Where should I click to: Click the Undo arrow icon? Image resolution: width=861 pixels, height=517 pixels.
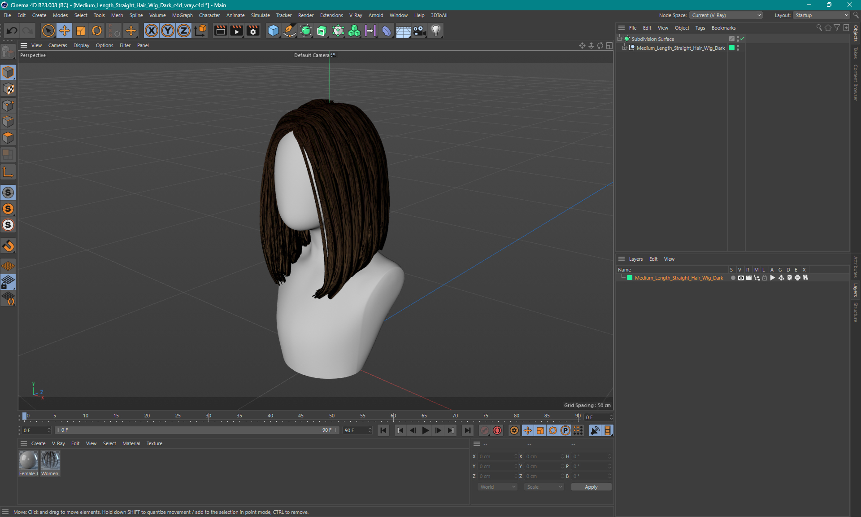point(12,31)
